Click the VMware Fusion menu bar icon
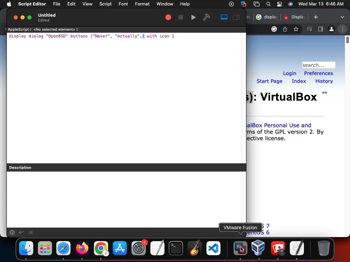 tap(244, 4)
